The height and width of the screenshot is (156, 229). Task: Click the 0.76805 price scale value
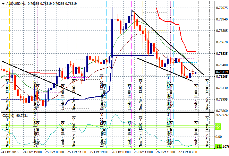point(222,31)
